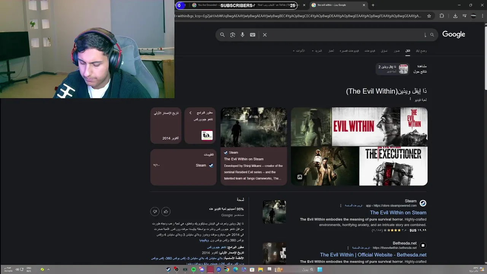Click inside the Google search input field

pos(346,35)
